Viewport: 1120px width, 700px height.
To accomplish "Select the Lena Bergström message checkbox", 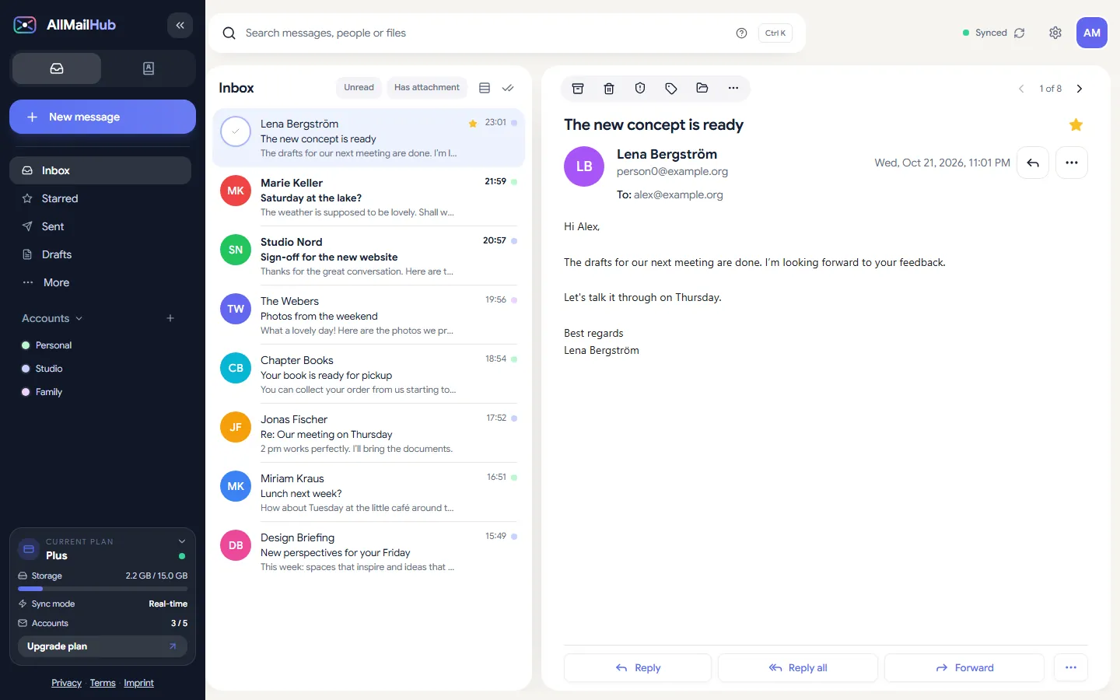I will tap(236, 131).
